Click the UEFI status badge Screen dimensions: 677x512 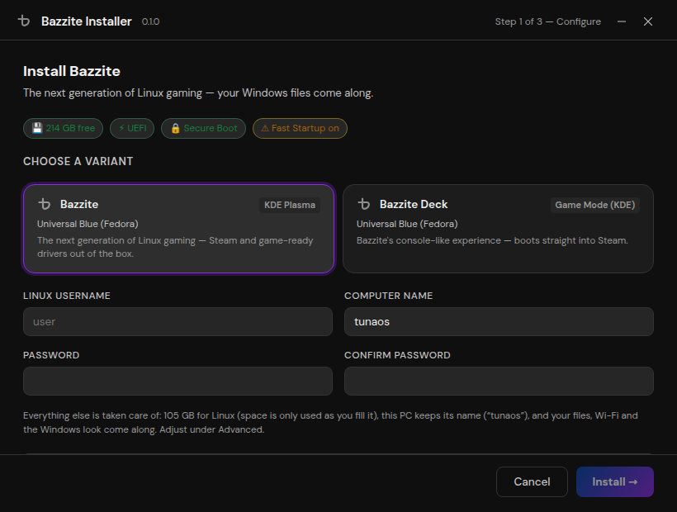pyautogui.click(x=132, y=128)
